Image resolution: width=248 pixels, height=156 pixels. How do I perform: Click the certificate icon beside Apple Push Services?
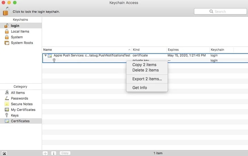[50, 56]
